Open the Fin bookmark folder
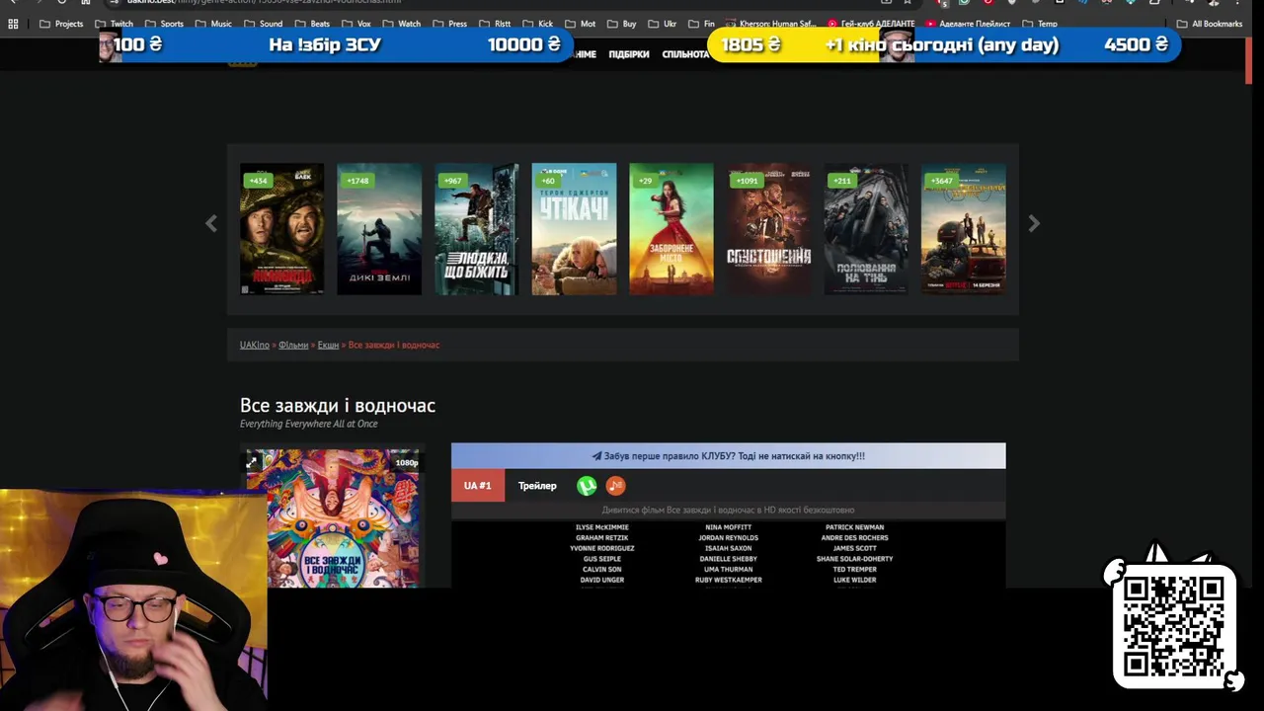This screenshot has width=1264, height=711. point(702,24)
